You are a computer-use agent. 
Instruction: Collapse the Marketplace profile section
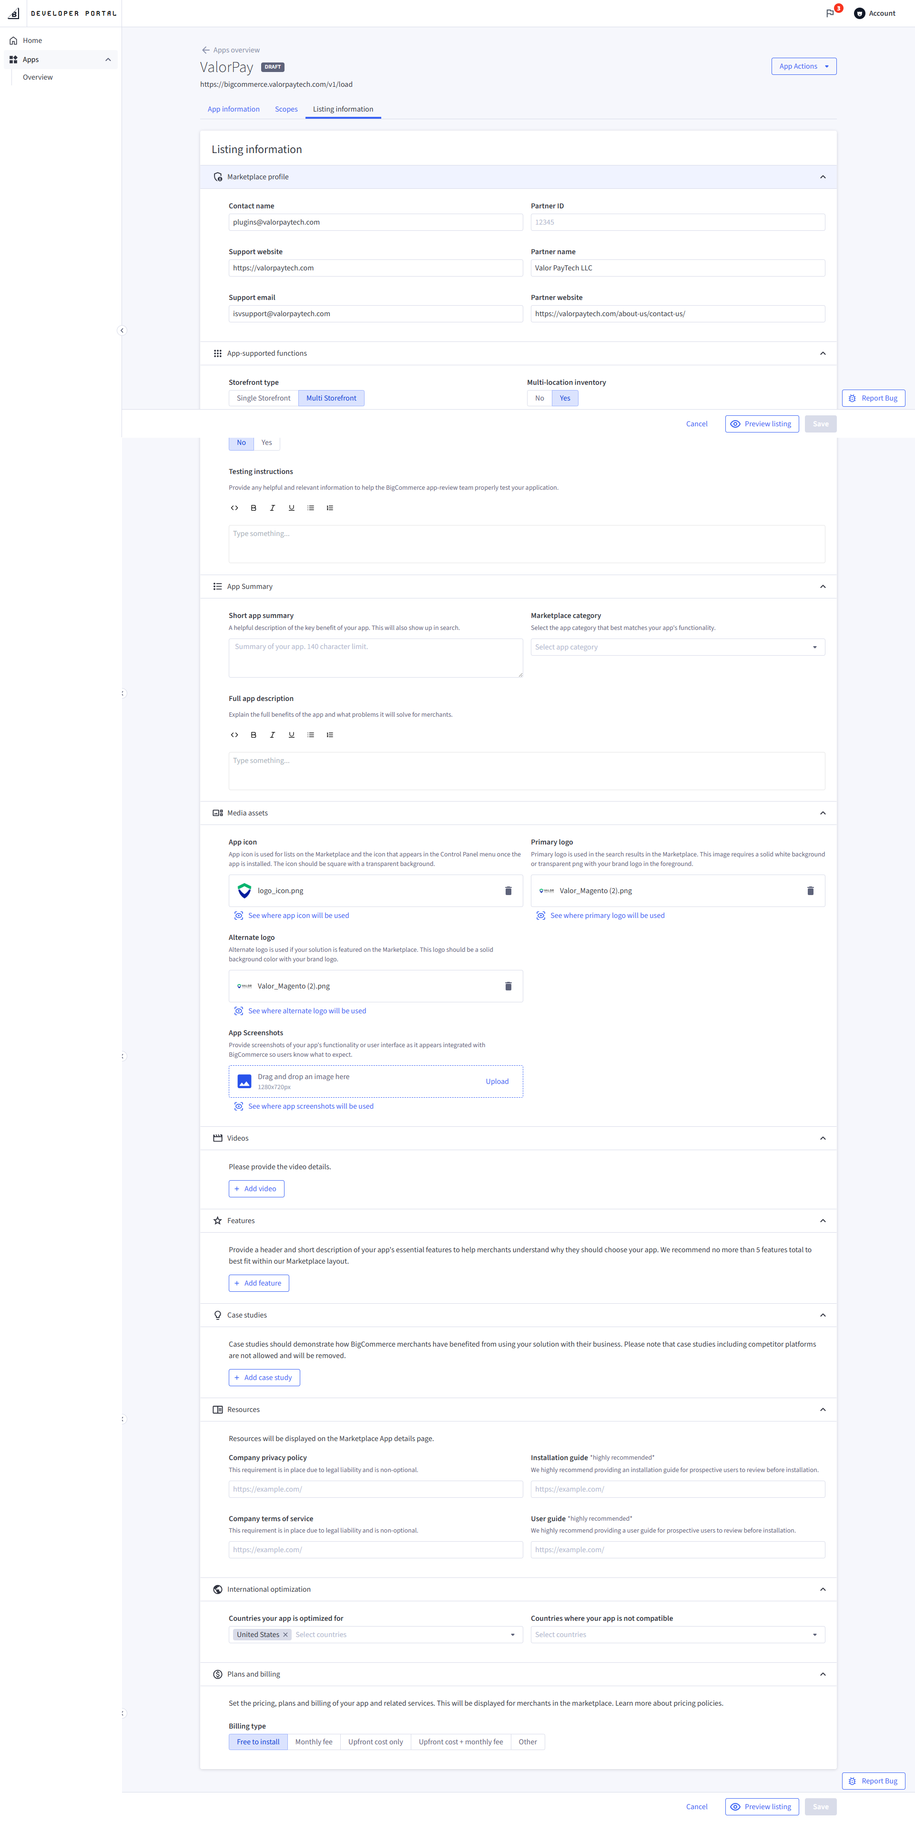[x=823, y=177]
